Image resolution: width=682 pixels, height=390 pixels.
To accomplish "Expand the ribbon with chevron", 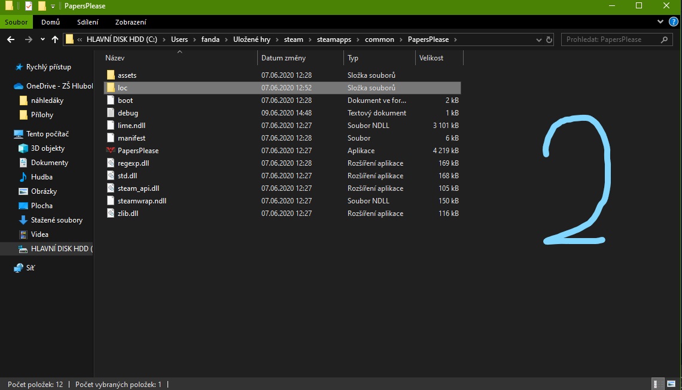I will point(660,22).
